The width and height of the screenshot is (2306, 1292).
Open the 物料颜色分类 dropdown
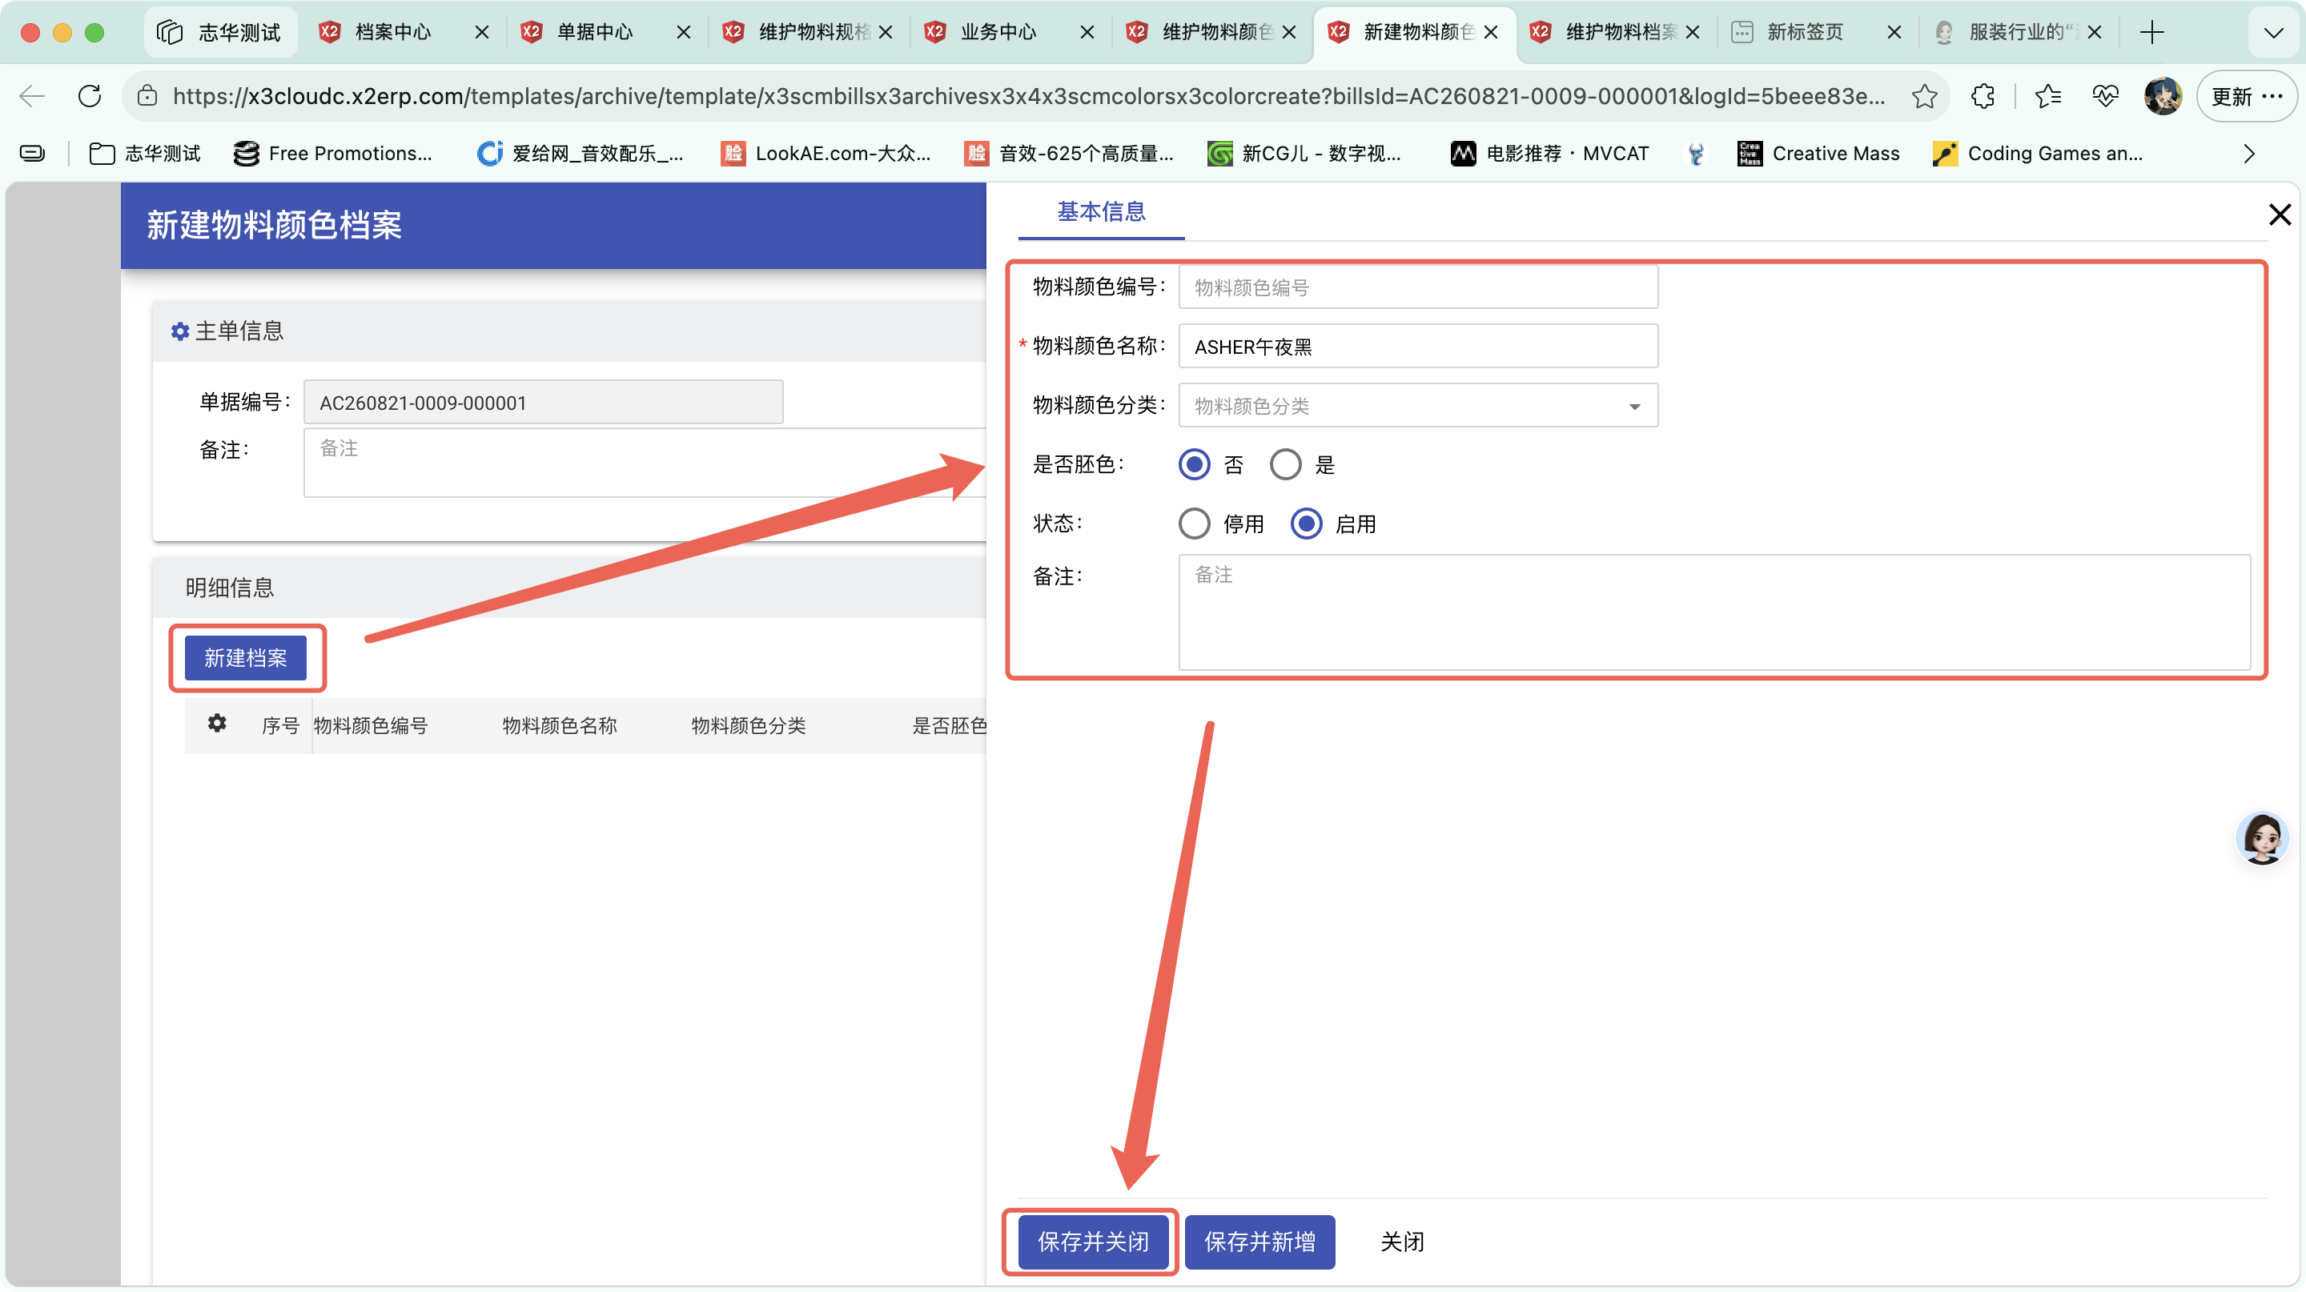coord(1418,405)
